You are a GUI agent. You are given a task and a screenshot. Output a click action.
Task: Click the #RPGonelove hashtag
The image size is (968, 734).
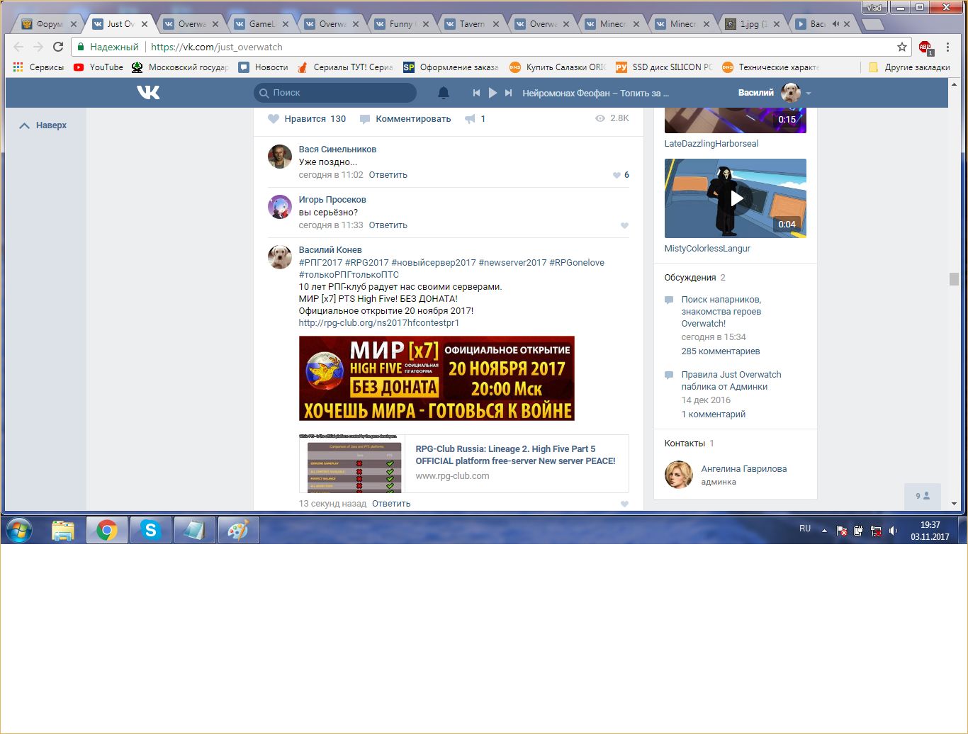577,263
